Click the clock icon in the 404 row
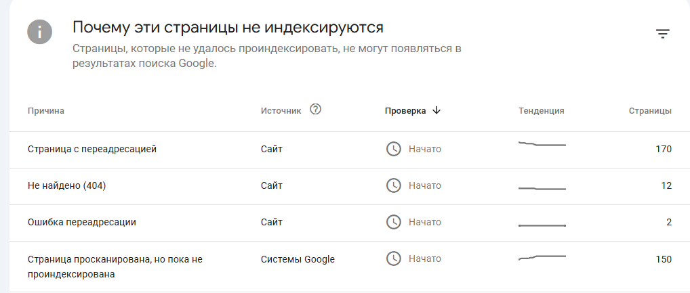 click(x=393, y=185)
